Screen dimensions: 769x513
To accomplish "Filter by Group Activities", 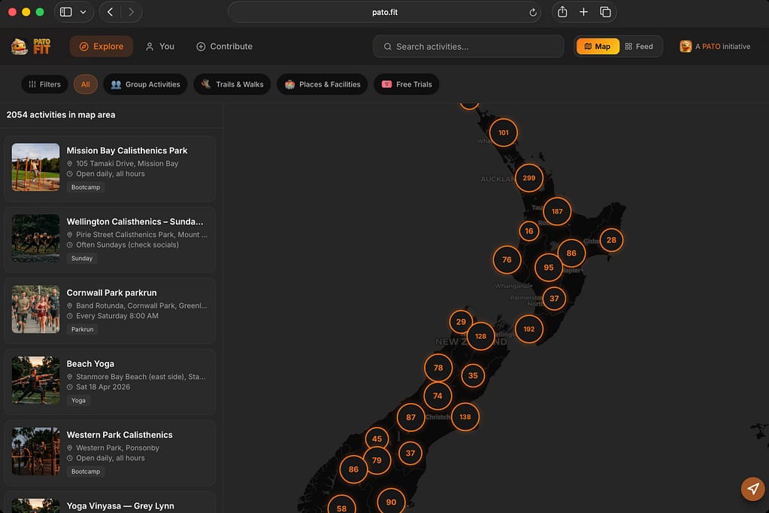I will point(146,84).
